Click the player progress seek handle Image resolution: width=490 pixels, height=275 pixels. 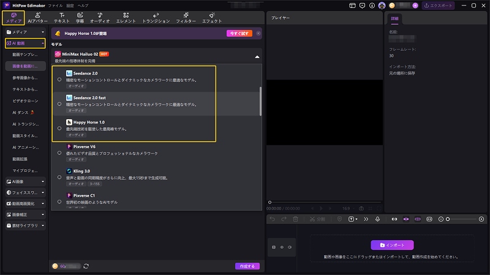[269, 202]
